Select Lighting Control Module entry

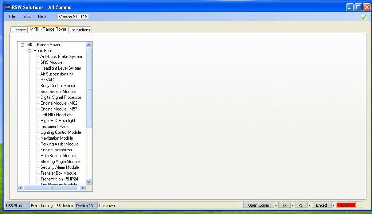click(61, 132)
